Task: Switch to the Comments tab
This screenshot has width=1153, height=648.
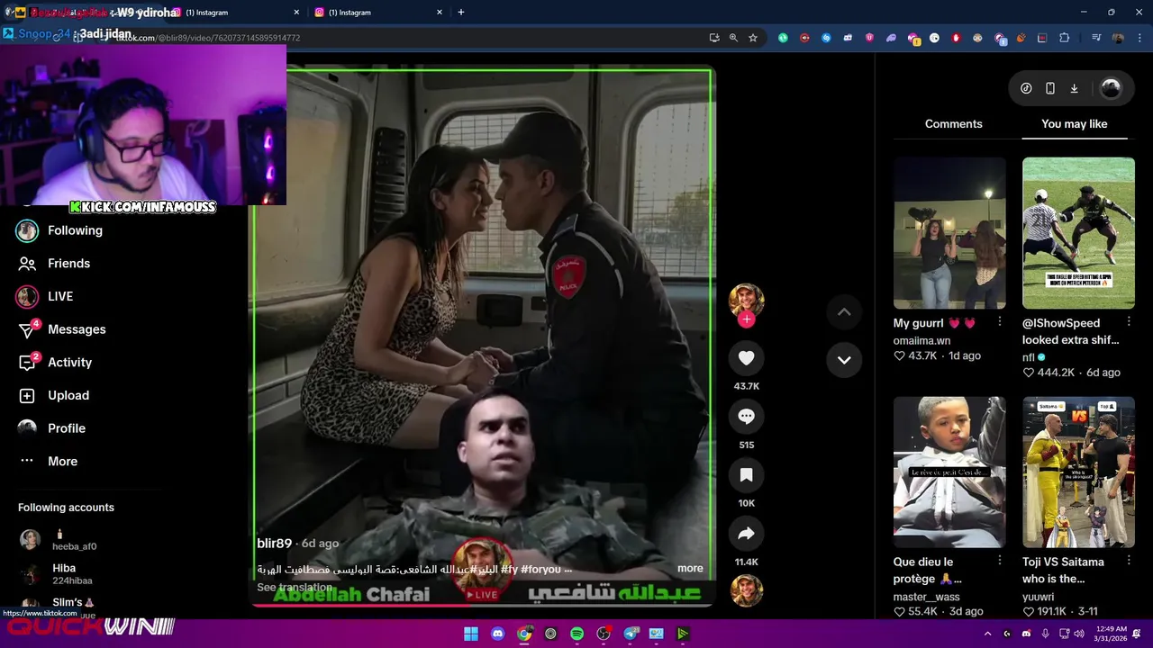Action: [x=953, y=124]
